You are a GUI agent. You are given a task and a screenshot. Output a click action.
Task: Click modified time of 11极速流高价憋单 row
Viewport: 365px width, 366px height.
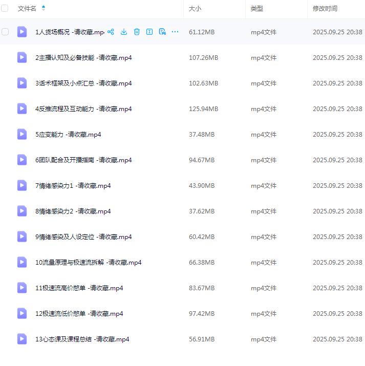coord(337,288)
